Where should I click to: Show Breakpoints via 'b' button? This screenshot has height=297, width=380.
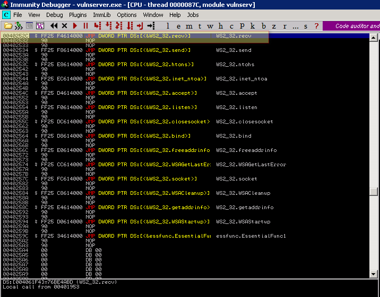click(263, 26)
